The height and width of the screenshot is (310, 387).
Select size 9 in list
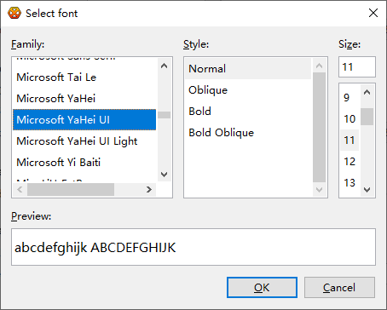coord(349,98)
